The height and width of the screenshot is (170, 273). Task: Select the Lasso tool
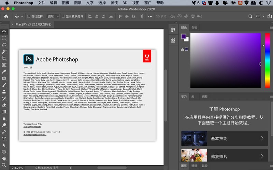point(4,45)
